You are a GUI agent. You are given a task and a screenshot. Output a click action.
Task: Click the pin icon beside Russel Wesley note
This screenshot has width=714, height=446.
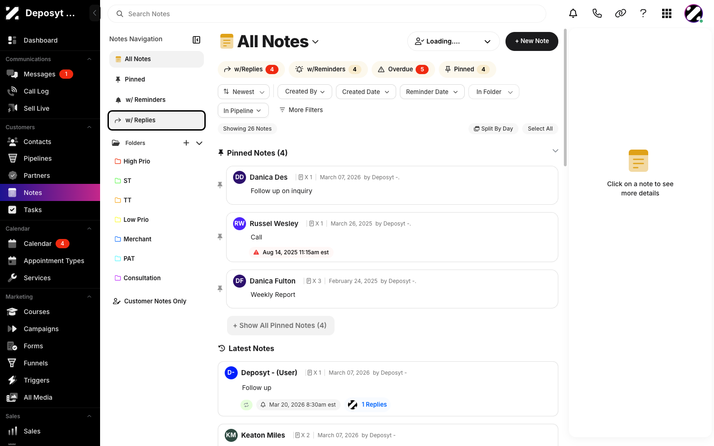[220, 237]
